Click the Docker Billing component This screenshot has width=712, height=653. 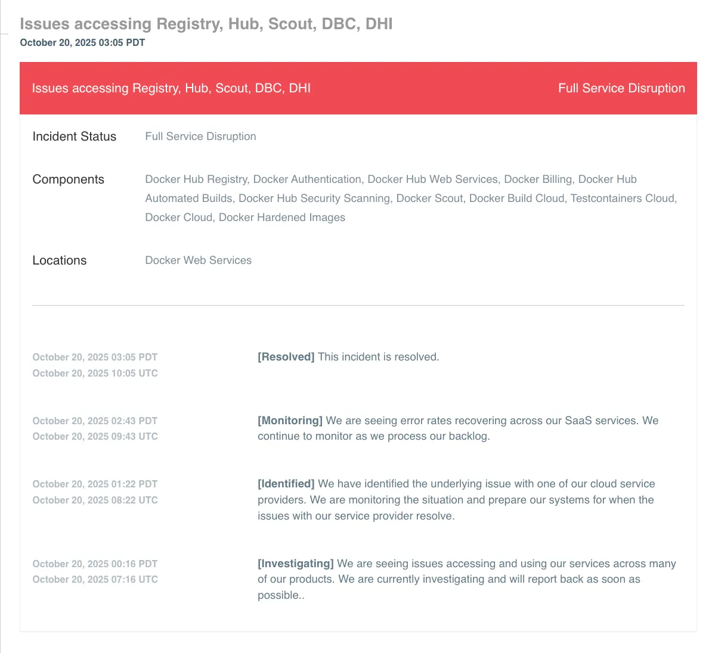coord(537,179)
